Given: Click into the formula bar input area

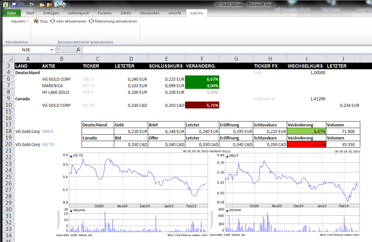Looking at the screenshot, I should coord(226,50).
